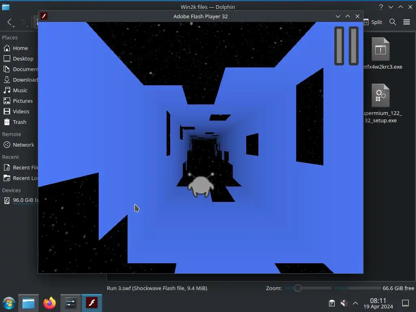Open Dolphin hamburger menu
Screen dimensions: 416x312
pos(406,22)
